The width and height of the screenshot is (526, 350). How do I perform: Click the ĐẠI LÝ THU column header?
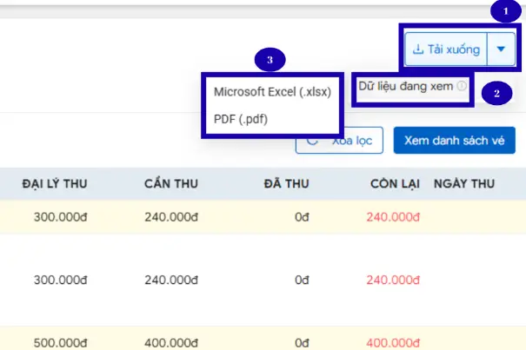click(54, 183)
